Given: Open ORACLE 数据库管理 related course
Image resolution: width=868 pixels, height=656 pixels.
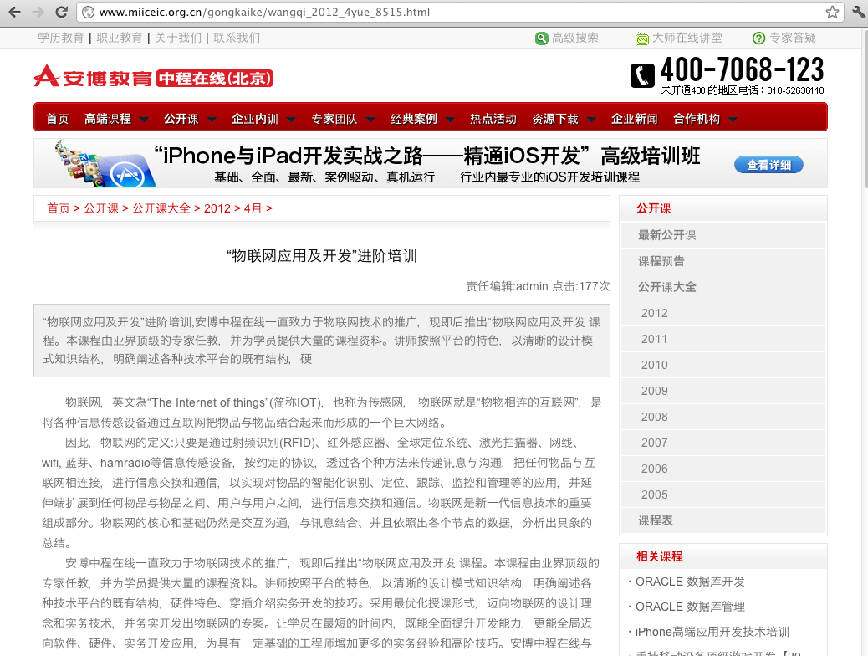Looking at the screenshot, I should pyautogui.click(x=691, y=607).
